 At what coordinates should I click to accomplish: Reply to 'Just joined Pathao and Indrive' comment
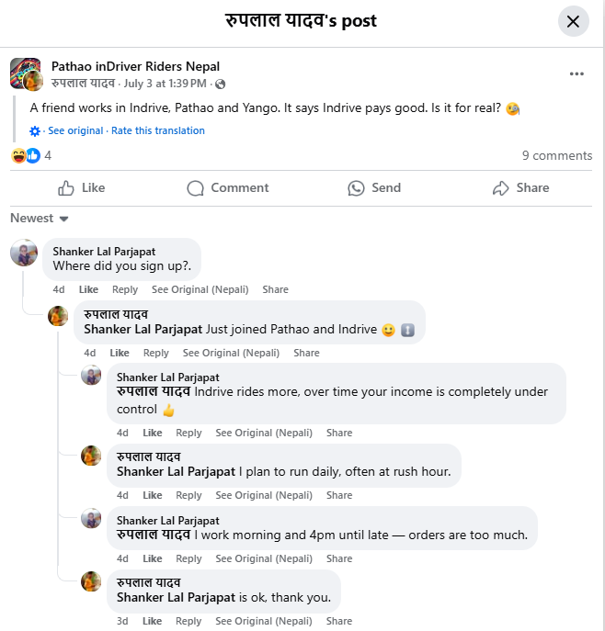(x=156, y=353)
